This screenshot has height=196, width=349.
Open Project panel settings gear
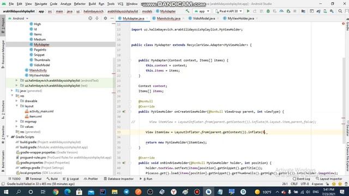point(105,19)
